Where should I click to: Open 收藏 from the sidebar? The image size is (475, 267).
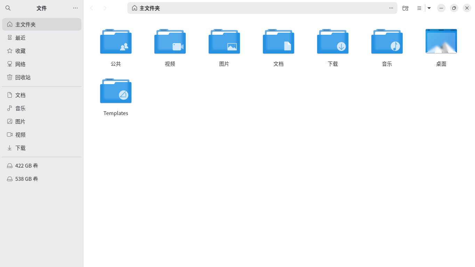click(20, 51)
